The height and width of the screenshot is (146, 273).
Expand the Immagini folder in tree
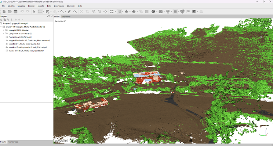4,30
